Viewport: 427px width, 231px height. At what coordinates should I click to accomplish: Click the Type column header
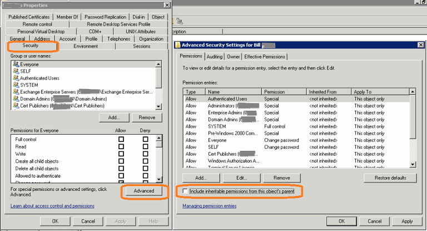click(x=194, y=92)
